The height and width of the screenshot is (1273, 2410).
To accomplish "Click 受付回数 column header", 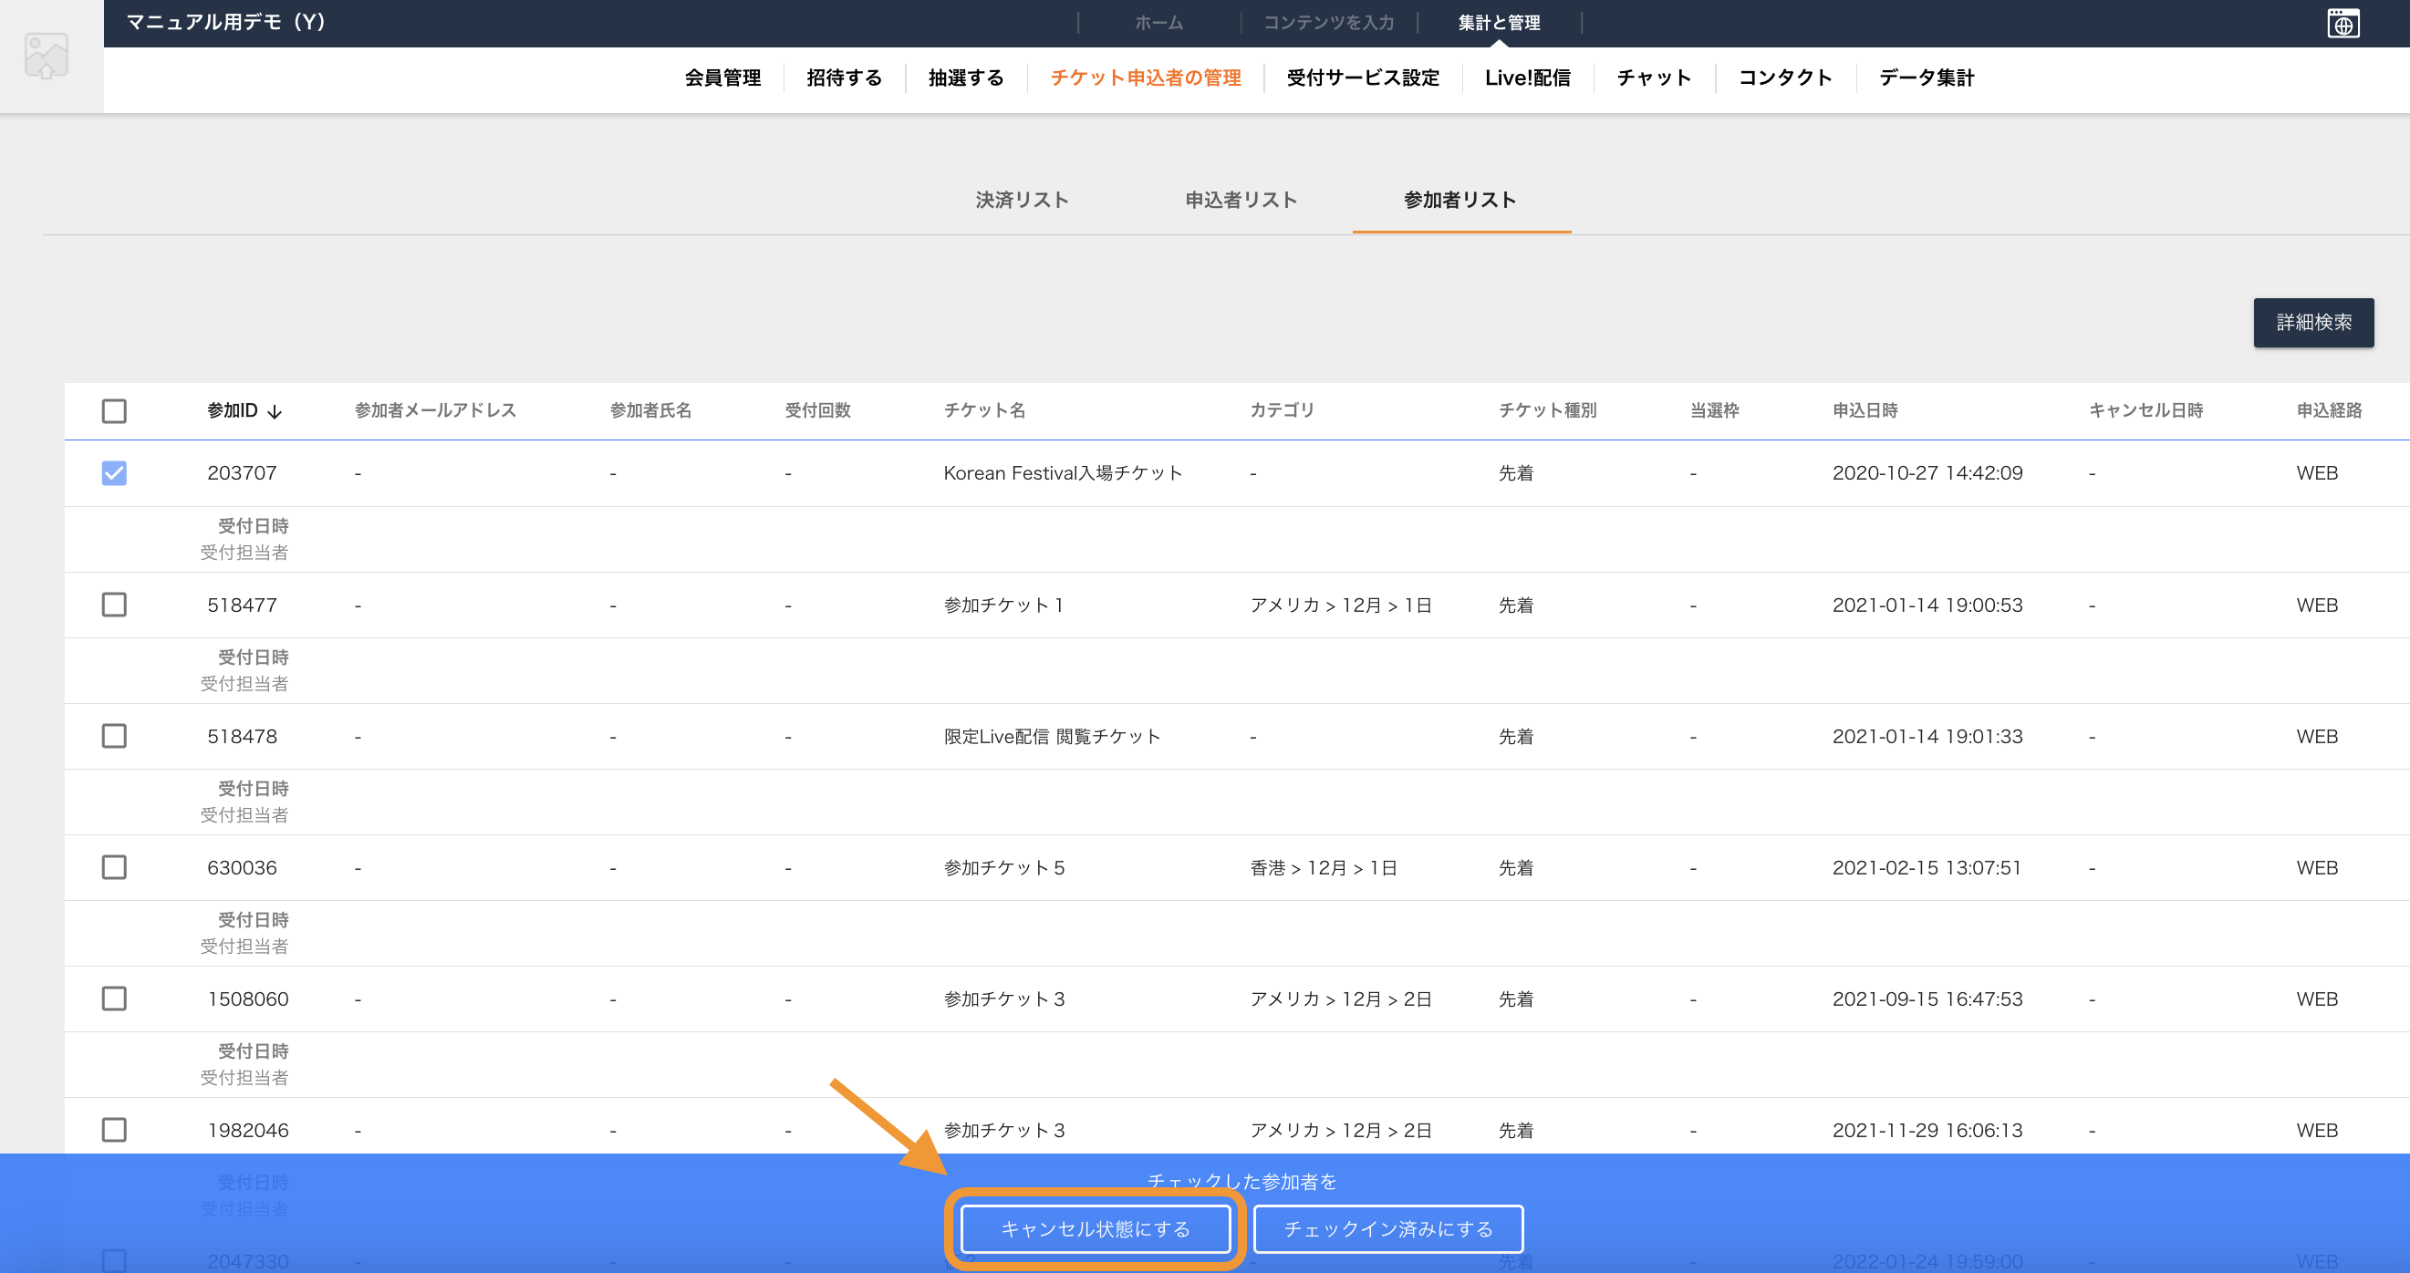I will point(816,410).
